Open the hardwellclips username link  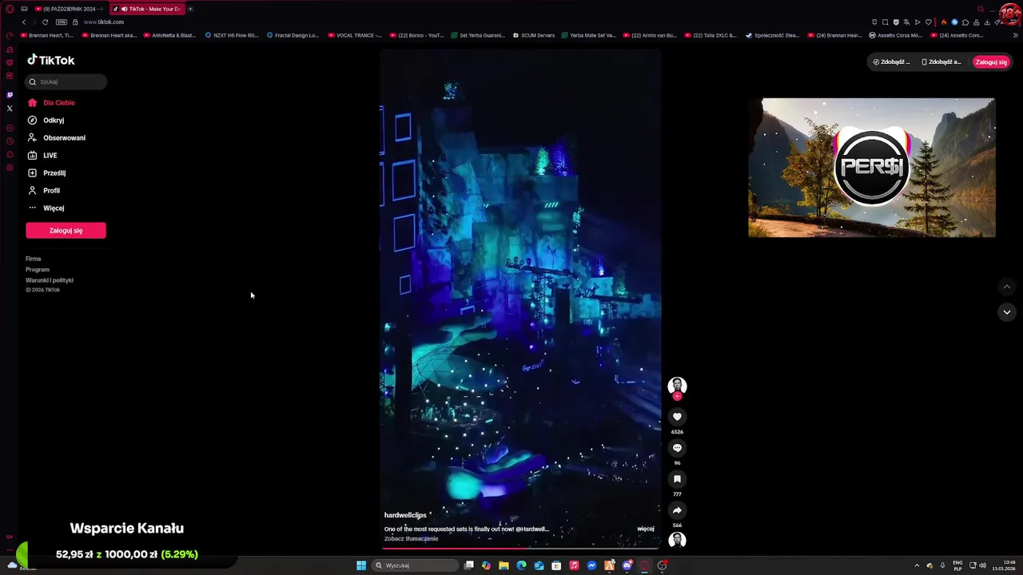405,515
